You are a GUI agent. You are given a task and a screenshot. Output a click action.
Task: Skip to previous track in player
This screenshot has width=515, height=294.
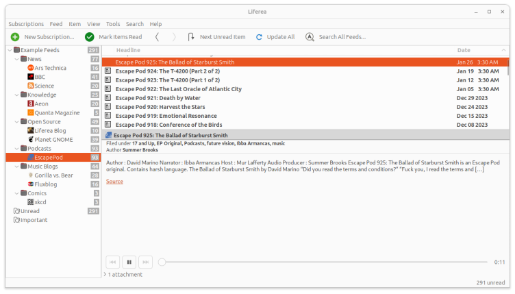112,262
